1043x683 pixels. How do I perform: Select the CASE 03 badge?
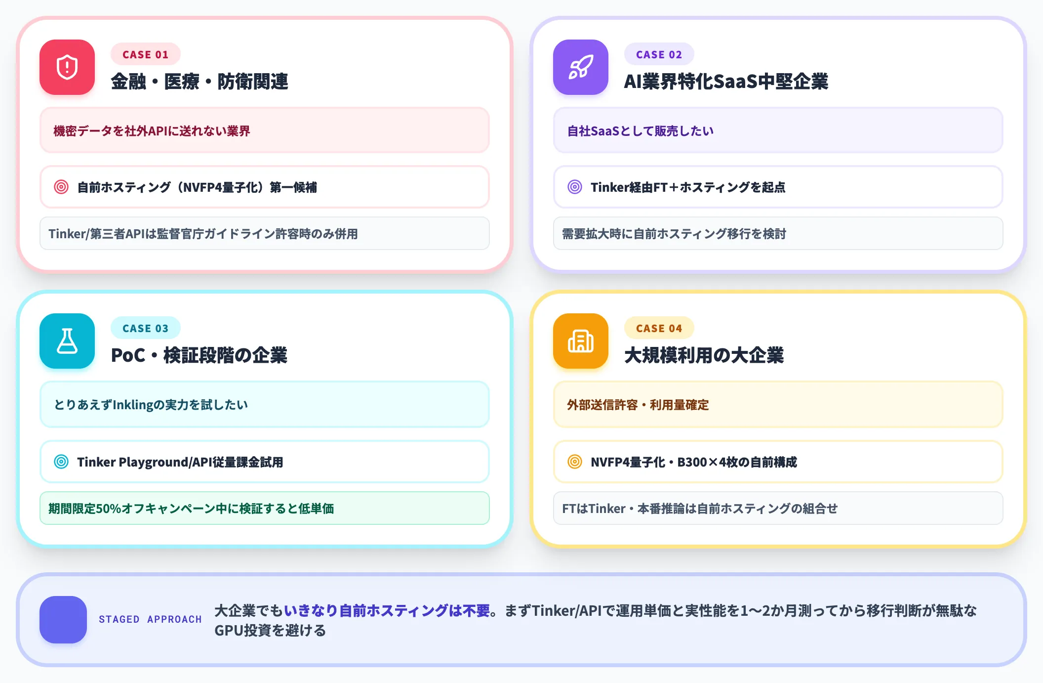coord(146,328)
